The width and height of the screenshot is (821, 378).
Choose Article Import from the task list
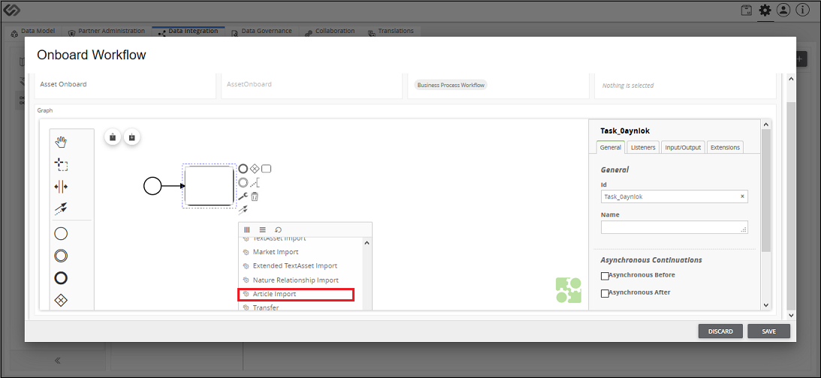[297, 294]
